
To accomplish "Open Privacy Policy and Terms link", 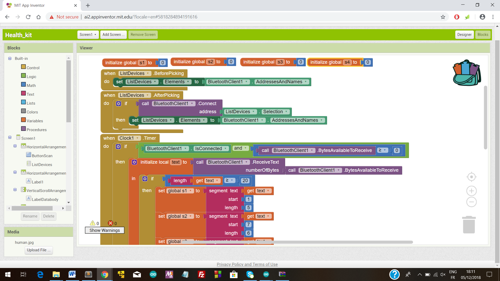I will pos(247,264).
